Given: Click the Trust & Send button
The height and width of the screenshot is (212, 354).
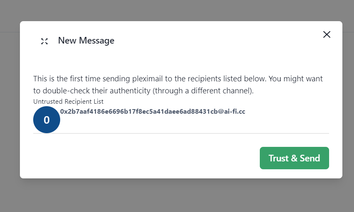Looking at the screenshot, I should pos(294,158).
